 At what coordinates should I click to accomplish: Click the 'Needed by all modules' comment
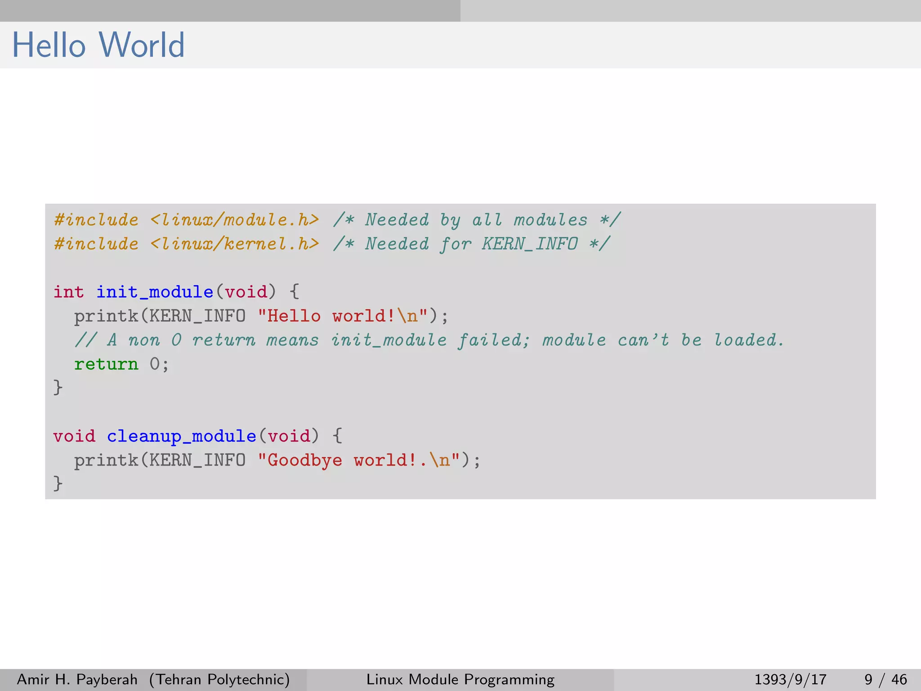(x=477, y=220)
